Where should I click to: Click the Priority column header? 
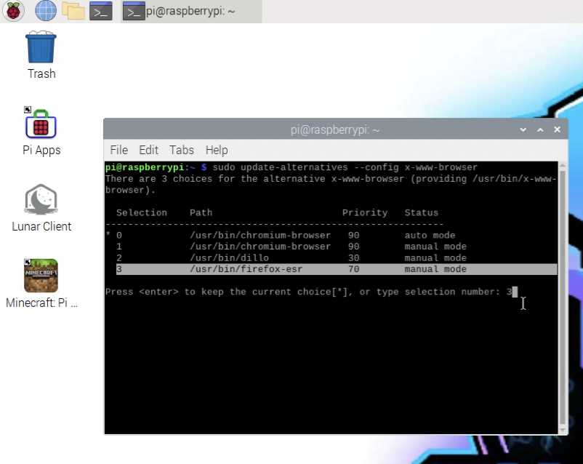pos(365,213)
